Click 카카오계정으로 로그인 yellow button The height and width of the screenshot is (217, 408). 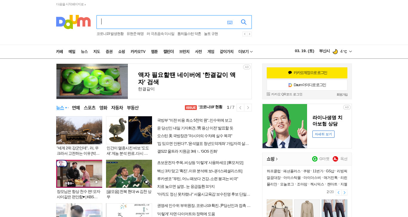(307, 73)
